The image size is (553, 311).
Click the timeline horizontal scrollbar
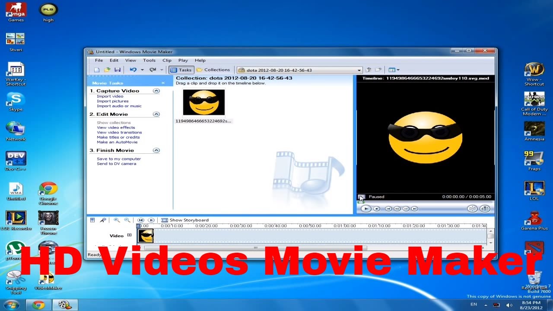(x=256, y=248)
